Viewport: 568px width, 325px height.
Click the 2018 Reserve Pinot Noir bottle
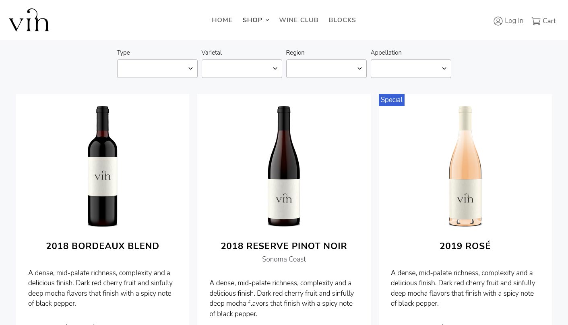point(284,166)
